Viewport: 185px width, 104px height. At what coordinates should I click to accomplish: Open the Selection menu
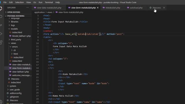pyautogui.click(x=19, y=2)
